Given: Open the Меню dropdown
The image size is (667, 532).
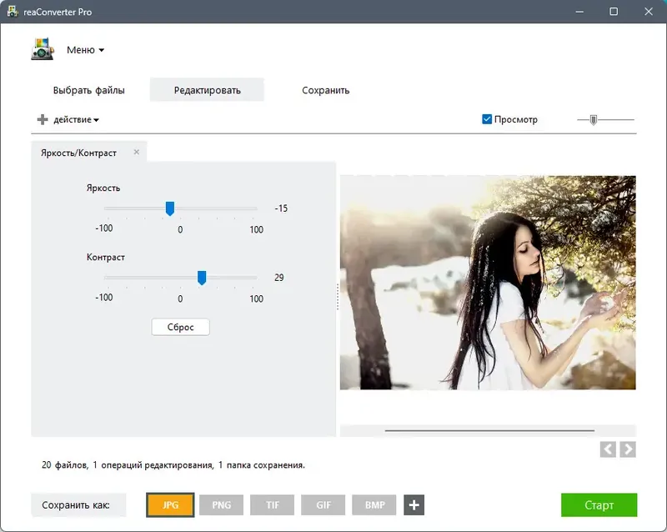Looking at the screenshot, I should click(86, 50).
